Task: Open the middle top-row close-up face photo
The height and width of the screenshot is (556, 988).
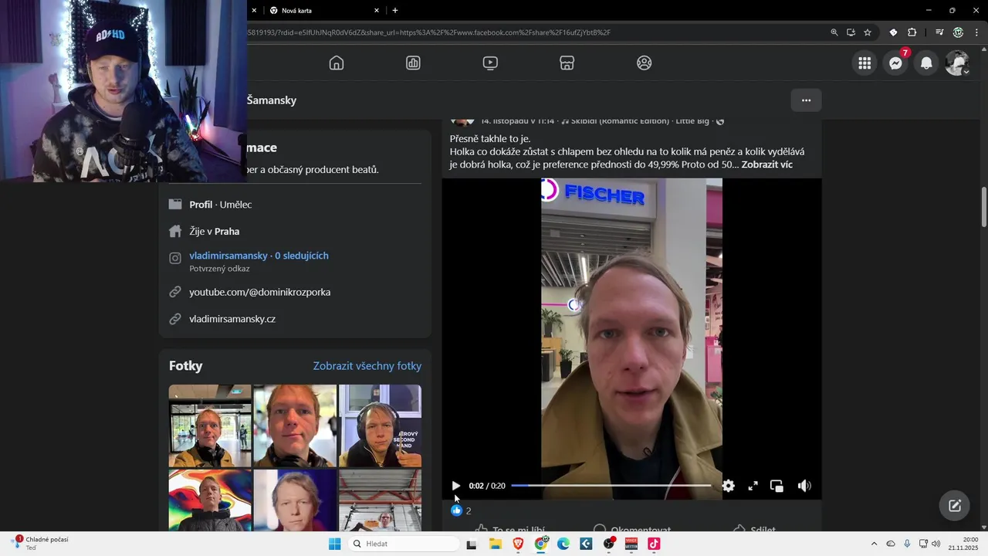Action: point(295,425)
